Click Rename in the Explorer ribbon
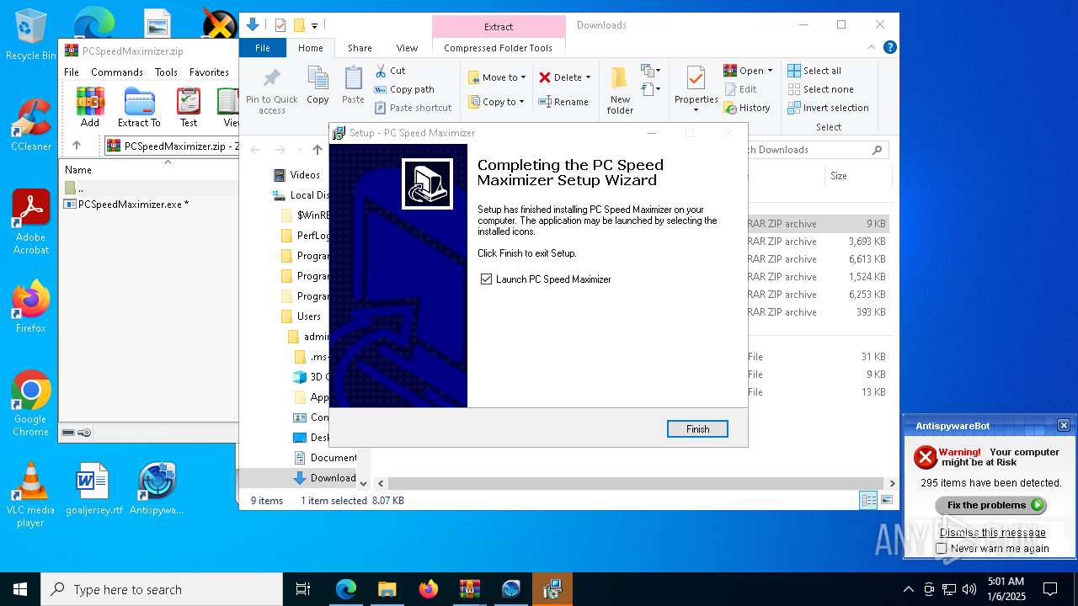The height and width of the screenshot is (606, 1078). point(563,102)
